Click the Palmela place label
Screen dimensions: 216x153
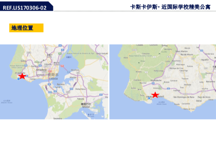[x=81, y=99]
